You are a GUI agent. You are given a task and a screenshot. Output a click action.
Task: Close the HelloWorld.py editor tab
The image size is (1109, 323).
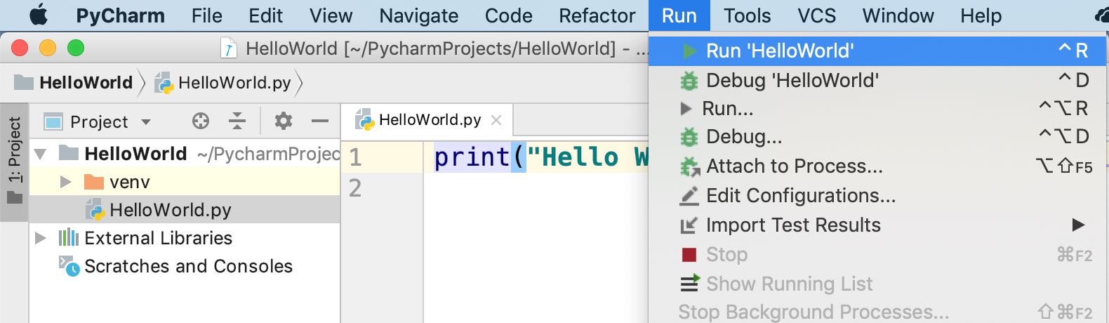[x=496, y=120]
